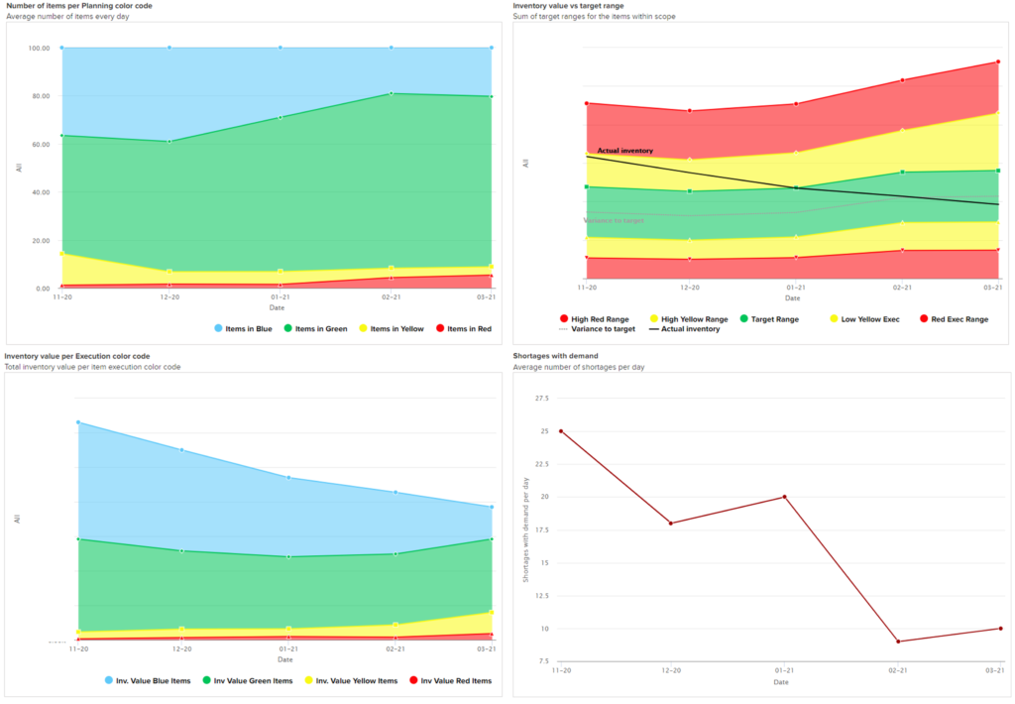
Task: Click the Inventory value vs target range title
Action: (568, 6)
